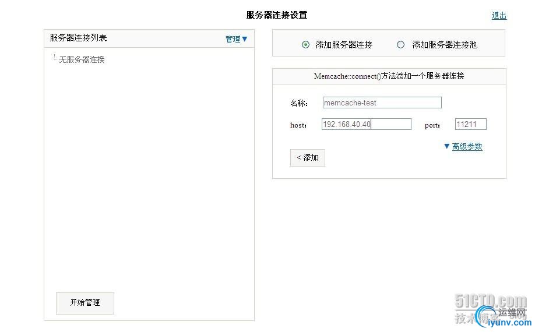Click the 开始管理 button
This screenshot has width=535, height=332.
tap(85, 303)
